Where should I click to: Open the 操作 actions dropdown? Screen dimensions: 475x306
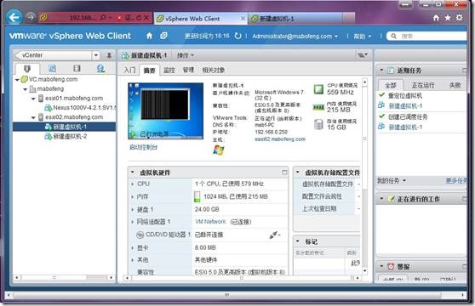point(186,55)
